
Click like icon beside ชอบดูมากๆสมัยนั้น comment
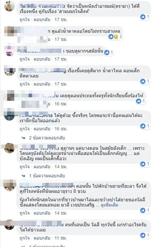107,53
